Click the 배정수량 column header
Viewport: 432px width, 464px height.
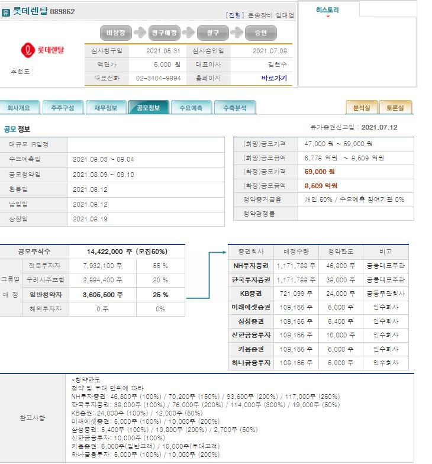[296, 252]
